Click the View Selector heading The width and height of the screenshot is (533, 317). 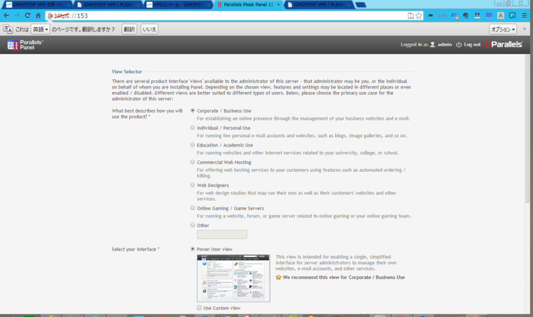(x=127, y=72)
